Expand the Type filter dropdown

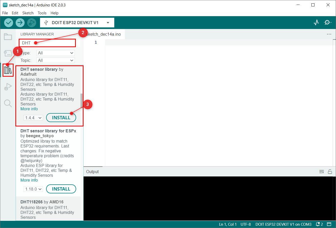tap(56, 53)
